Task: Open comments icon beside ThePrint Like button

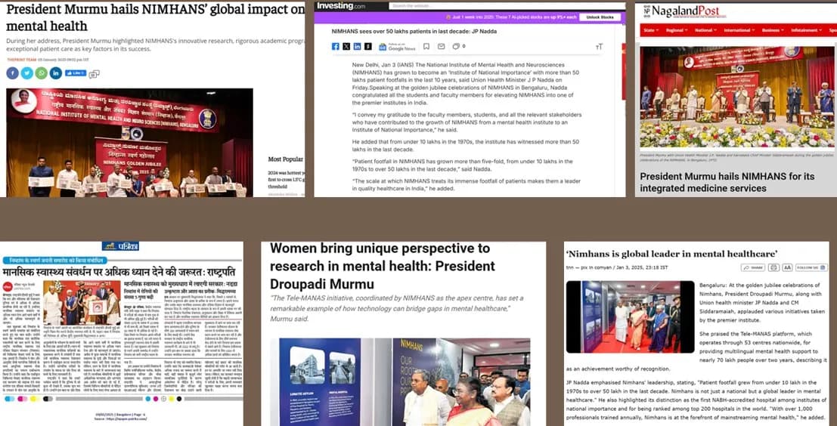Action: [x=94, y=73]
